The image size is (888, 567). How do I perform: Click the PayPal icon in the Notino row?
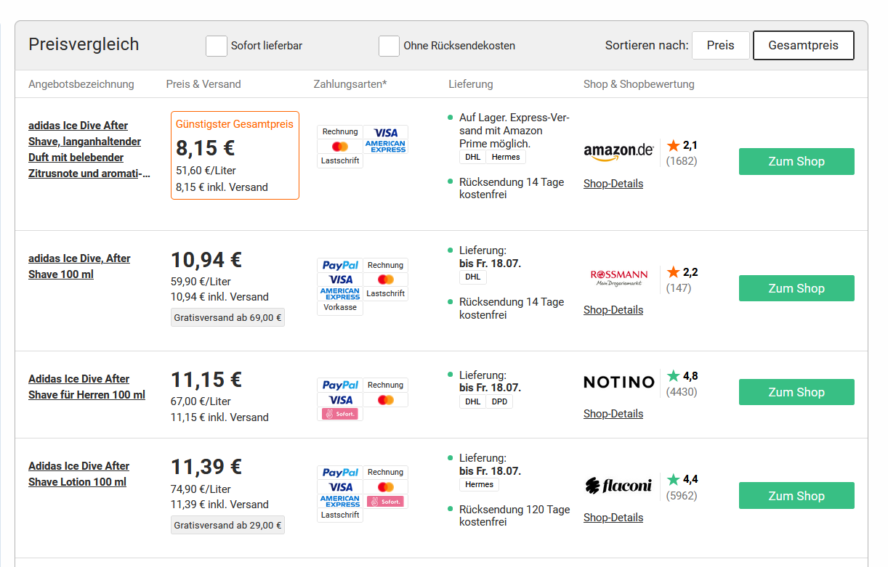[340, 386]
